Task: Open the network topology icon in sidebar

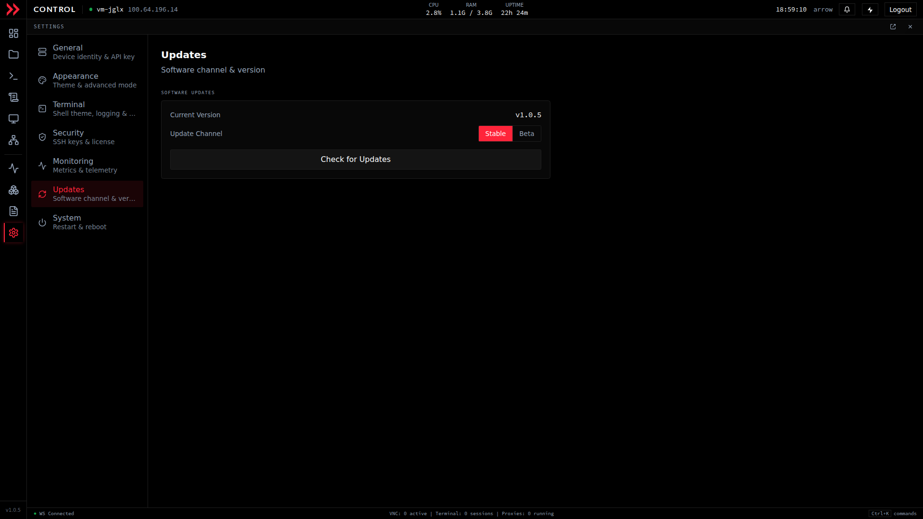Action: coord(13,140)
